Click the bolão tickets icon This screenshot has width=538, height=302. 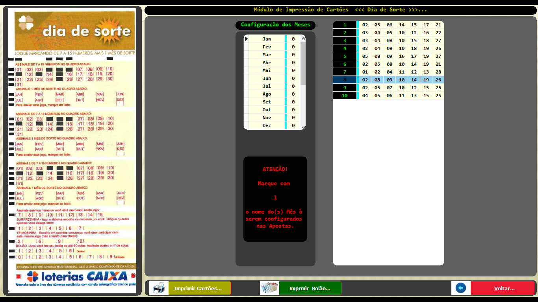[x=269, y=288]
